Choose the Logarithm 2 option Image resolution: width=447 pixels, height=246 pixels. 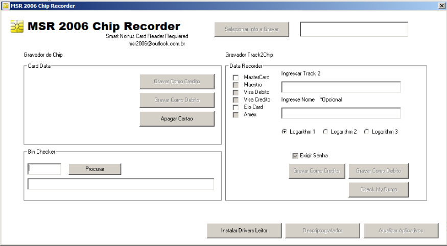(325, 132)
